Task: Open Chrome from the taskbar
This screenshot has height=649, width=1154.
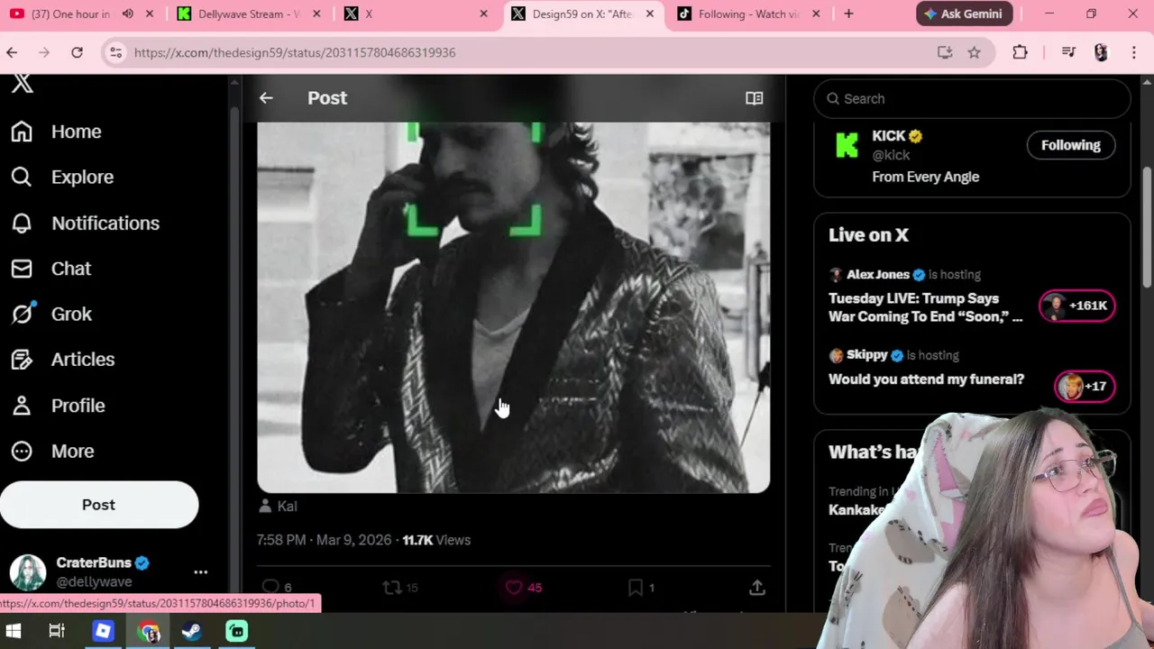Action: tap(149, 631)
